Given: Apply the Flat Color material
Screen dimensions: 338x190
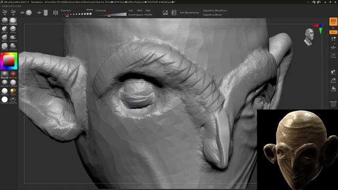Looking at the screenshot, I should pos(5,100).
